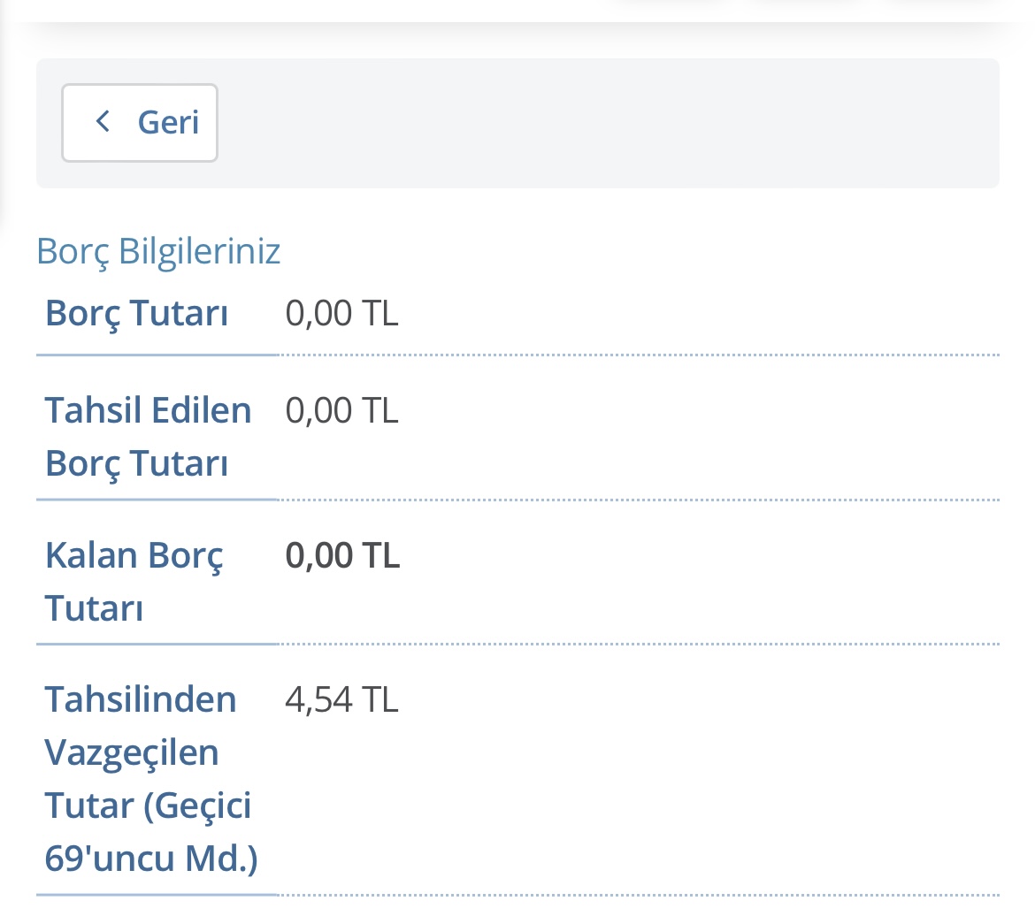Image resolution: width=1035 pixels, height=916 pixels.
Task: Select the Tahsilinden label text
Action: pos(140,698)
